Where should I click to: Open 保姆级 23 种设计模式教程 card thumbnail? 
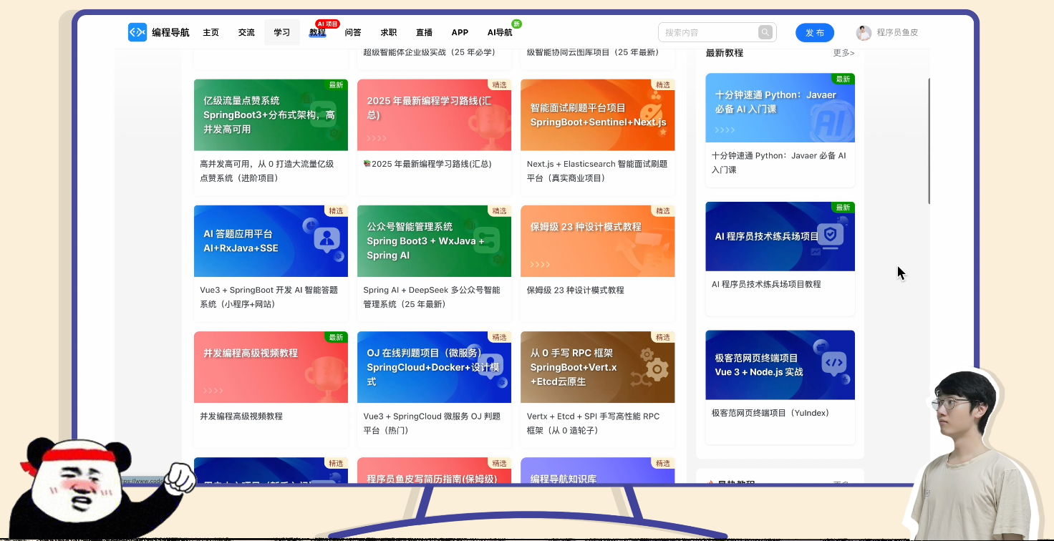click(x=597, y=241)
